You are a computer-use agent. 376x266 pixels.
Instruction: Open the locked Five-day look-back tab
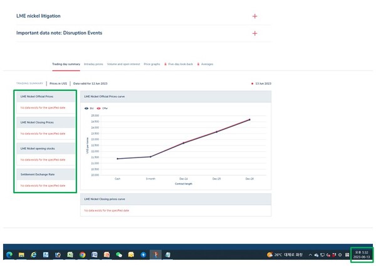(179, 64)
